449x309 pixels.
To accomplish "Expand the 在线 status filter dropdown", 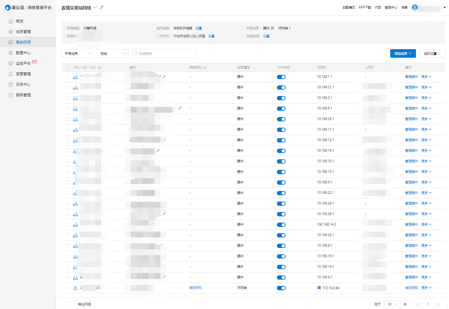I will (113, 53).
